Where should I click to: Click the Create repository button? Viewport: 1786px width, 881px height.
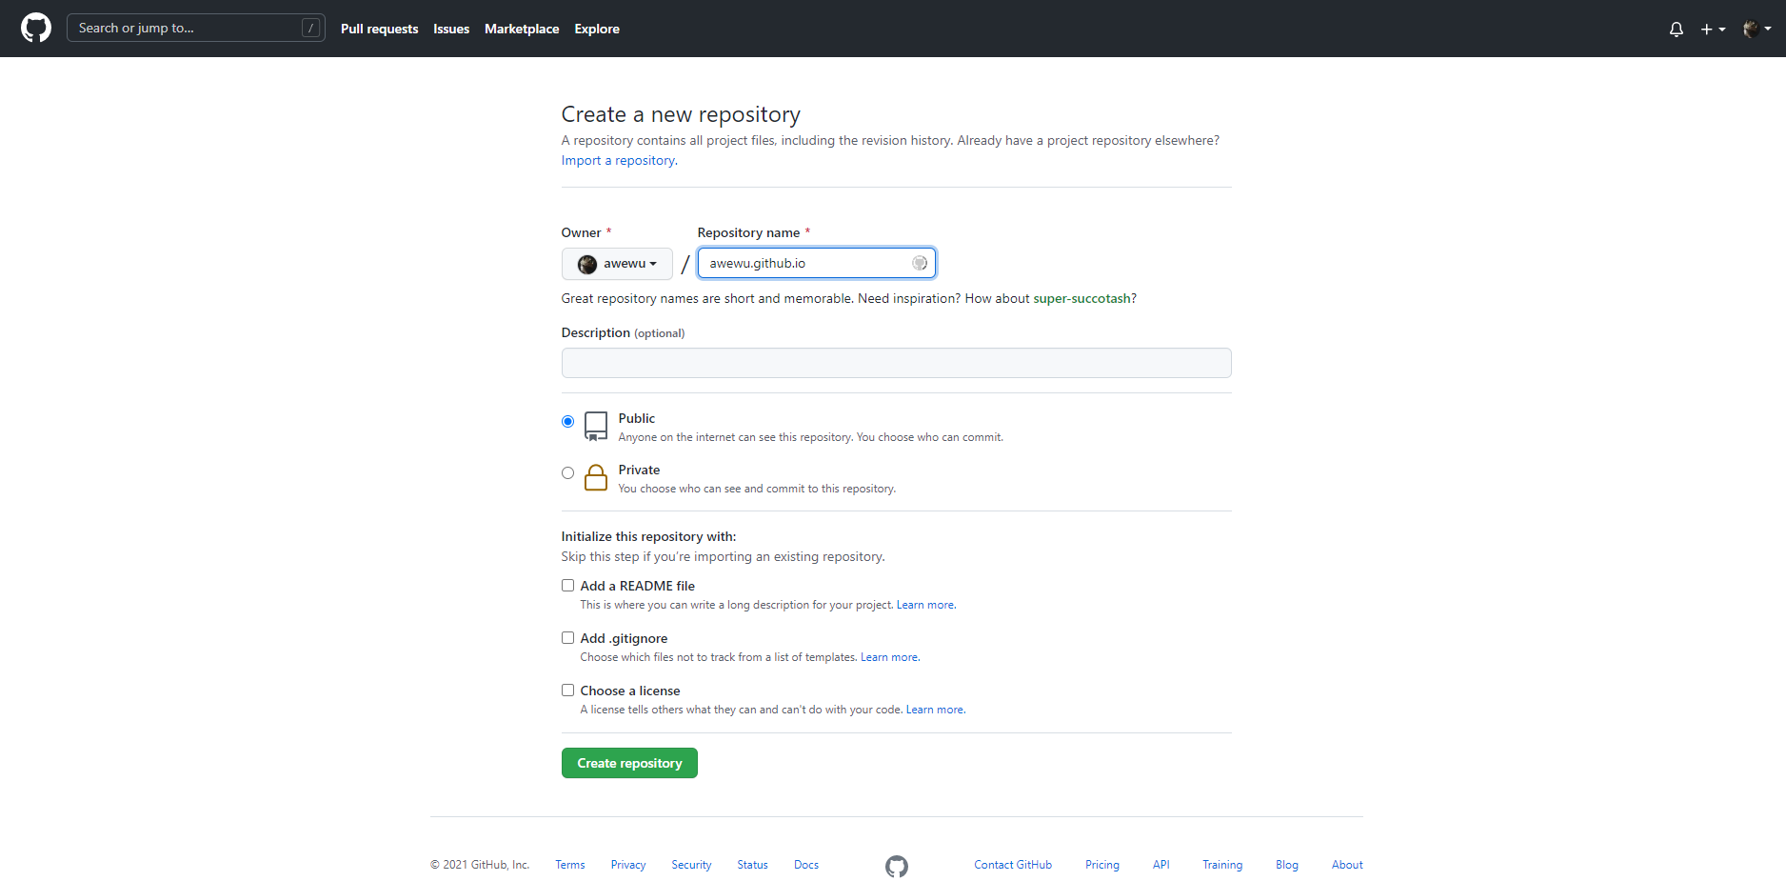629,763
